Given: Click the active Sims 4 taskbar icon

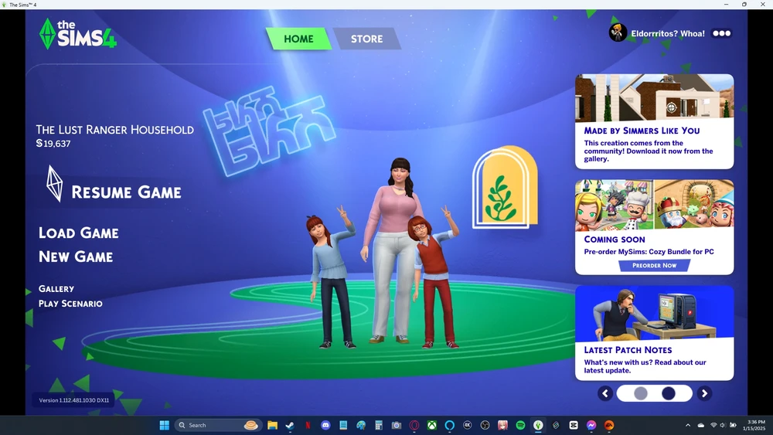Looking at the screenshot, I should [538, 425].
